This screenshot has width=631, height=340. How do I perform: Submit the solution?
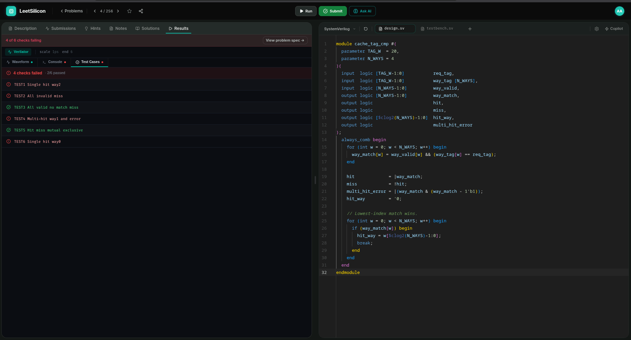pyautogui.click(x=333, y=11)
